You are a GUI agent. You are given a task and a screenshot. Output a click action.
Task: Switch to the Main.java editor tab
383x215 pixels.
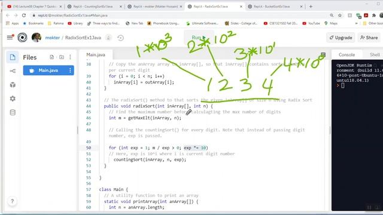coord(96,54)
